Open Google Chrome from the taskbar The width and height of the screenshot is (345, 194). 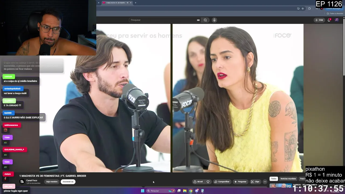[x=191, y=191]
